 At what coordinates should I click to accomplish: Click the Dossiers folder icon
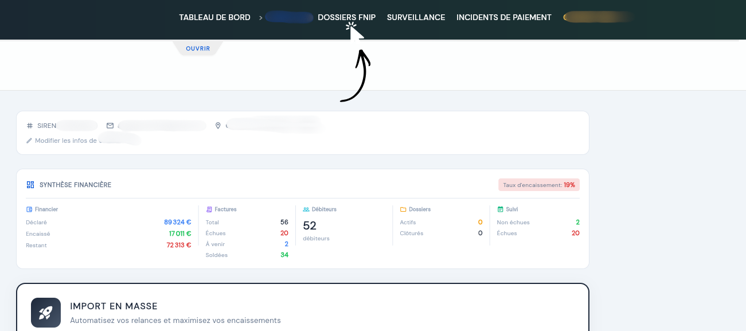[403, 209]
